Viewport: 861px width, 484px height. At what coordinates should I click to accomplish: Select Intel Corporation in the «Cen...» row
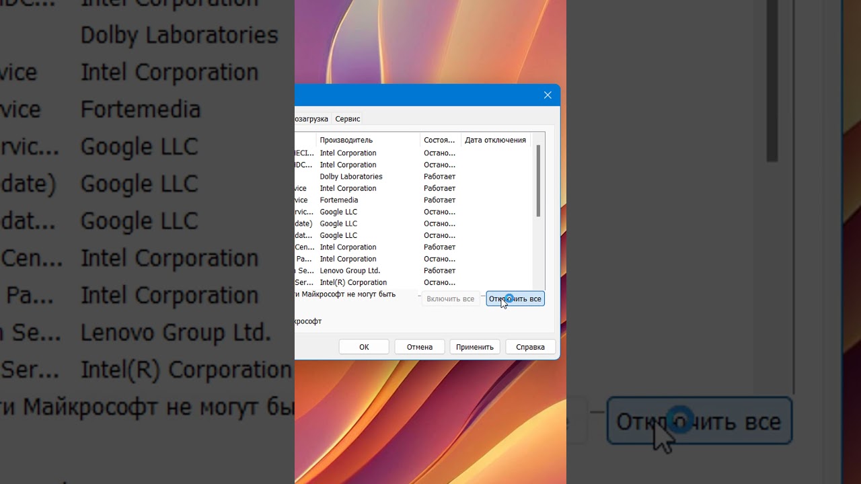point(348,247)
